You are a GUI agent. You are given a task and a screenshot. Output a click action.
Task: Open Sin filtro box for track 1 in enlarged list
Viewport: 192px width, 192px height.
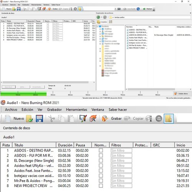pos(121,151)
